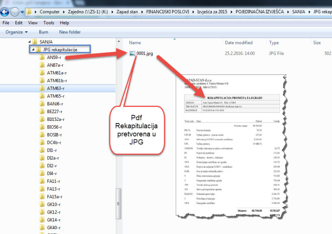Sort files by Date modified column

[x=239, y=43]
